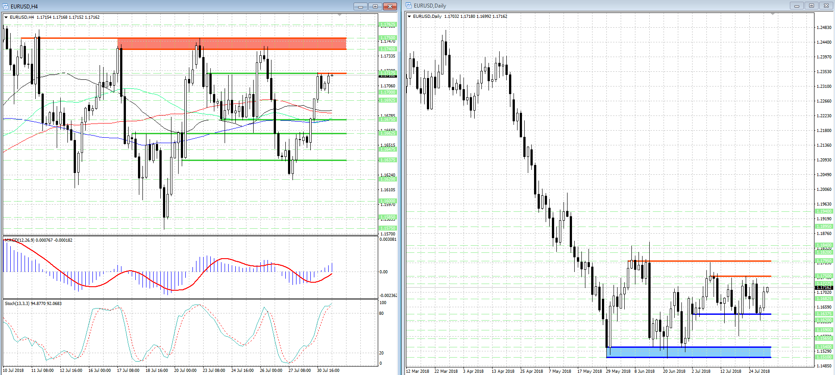
Task: Select the red resistance zone on H4 chart
Action: [x=231, y=44]
